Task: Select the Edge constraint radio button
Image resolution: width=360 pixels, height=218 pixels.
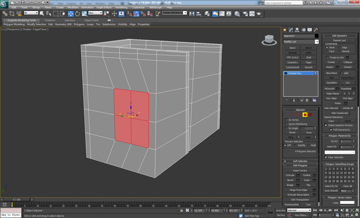Action: (x=340, y=47)
